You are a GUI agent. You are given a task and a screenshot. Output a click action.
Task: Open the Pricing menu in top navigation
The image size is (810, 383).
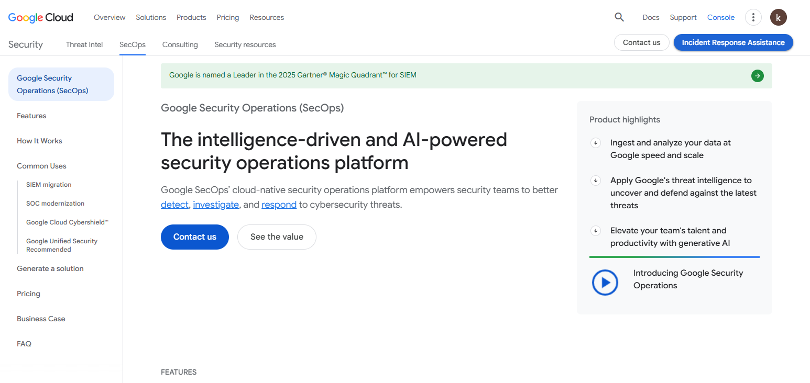pyautogui.click(x=228, y=17)
